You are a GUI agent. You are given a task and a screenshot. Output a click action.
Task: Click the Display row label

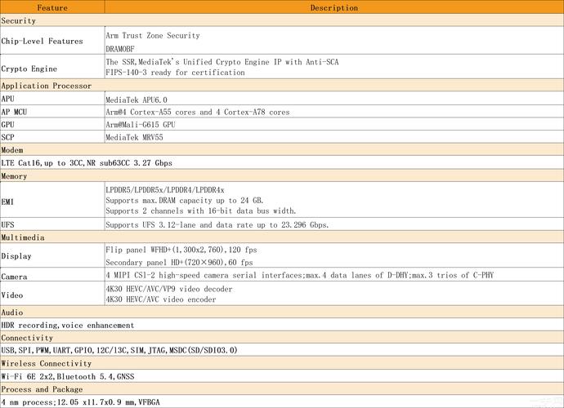coord(16,255)
